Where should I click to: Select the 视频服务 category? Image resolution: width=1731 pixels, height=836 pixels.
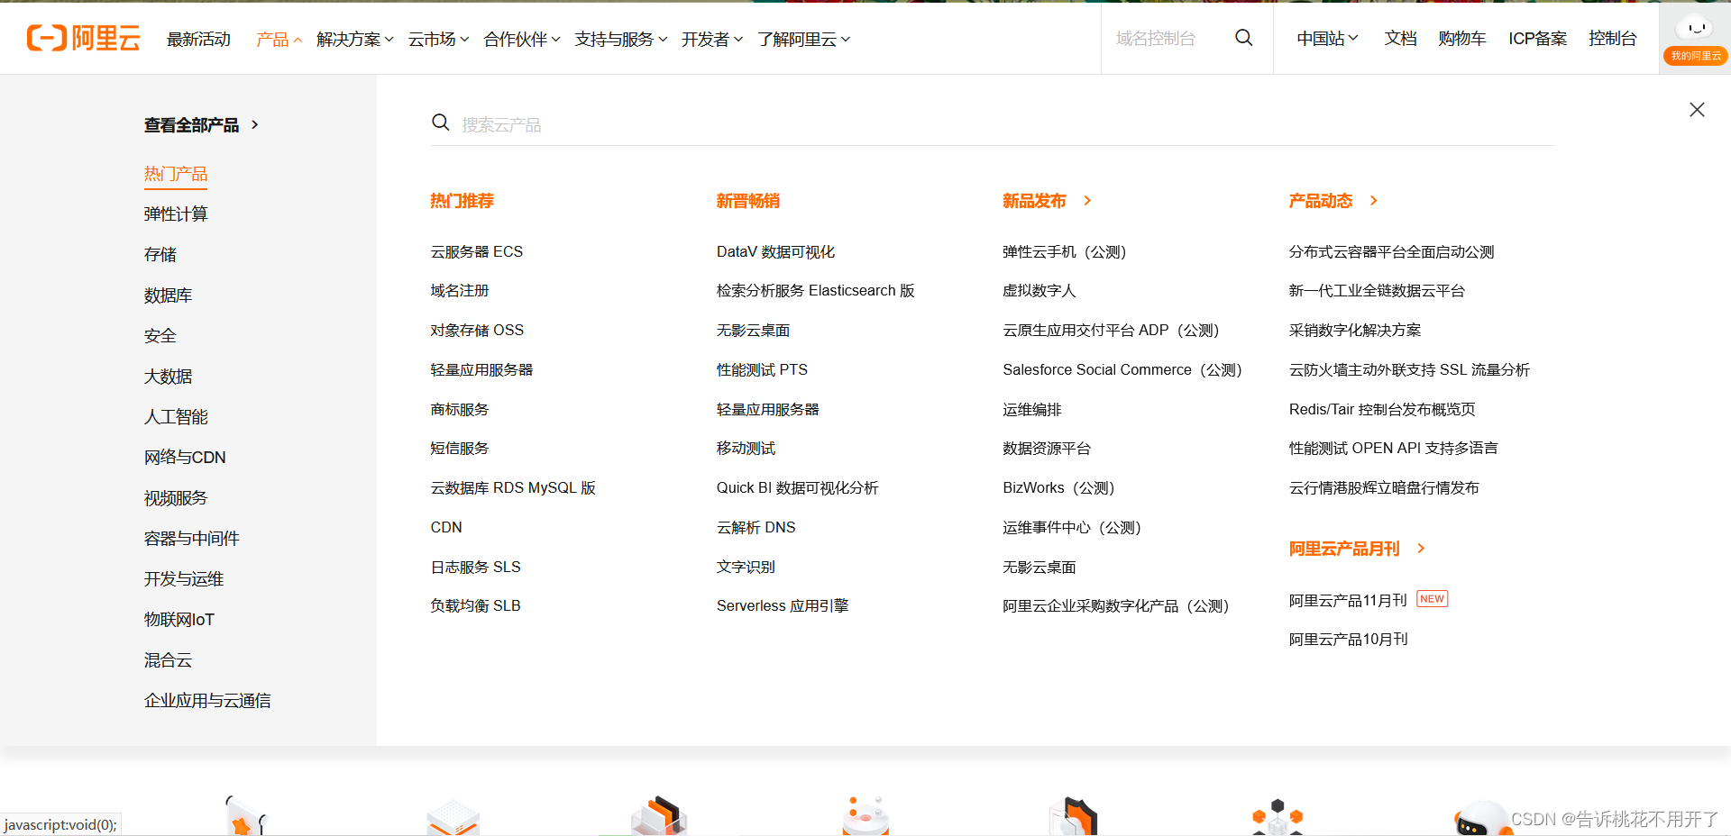coord(176,498)
